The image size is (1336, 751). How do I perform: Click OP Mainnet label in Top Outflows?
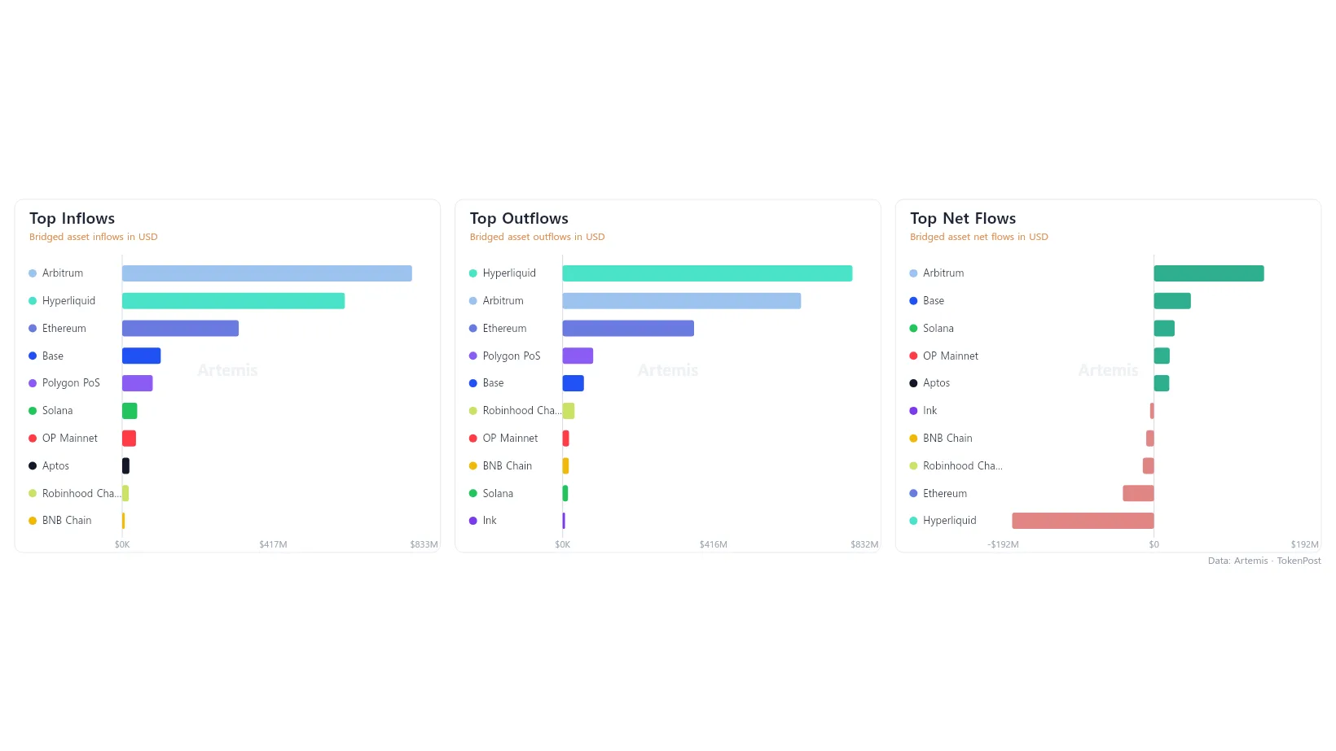click(510, 439)
